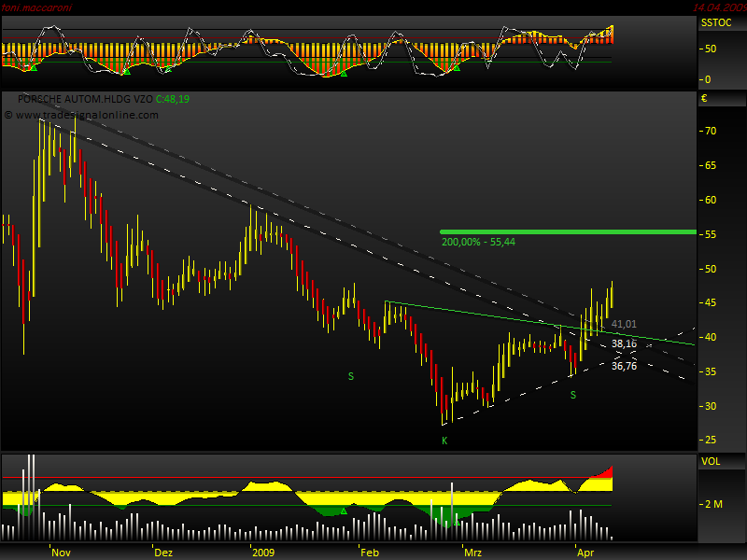
Task: Click the right shoulder S marker near Apr
Action: pyautogui.click(x=573, y=395)
